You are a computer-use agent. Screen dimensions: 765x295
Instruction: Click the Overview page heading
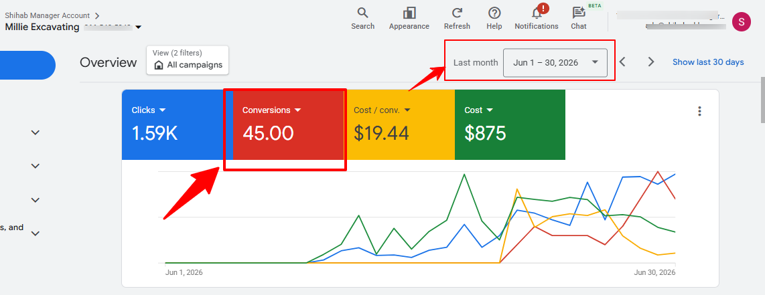(109, 62)
